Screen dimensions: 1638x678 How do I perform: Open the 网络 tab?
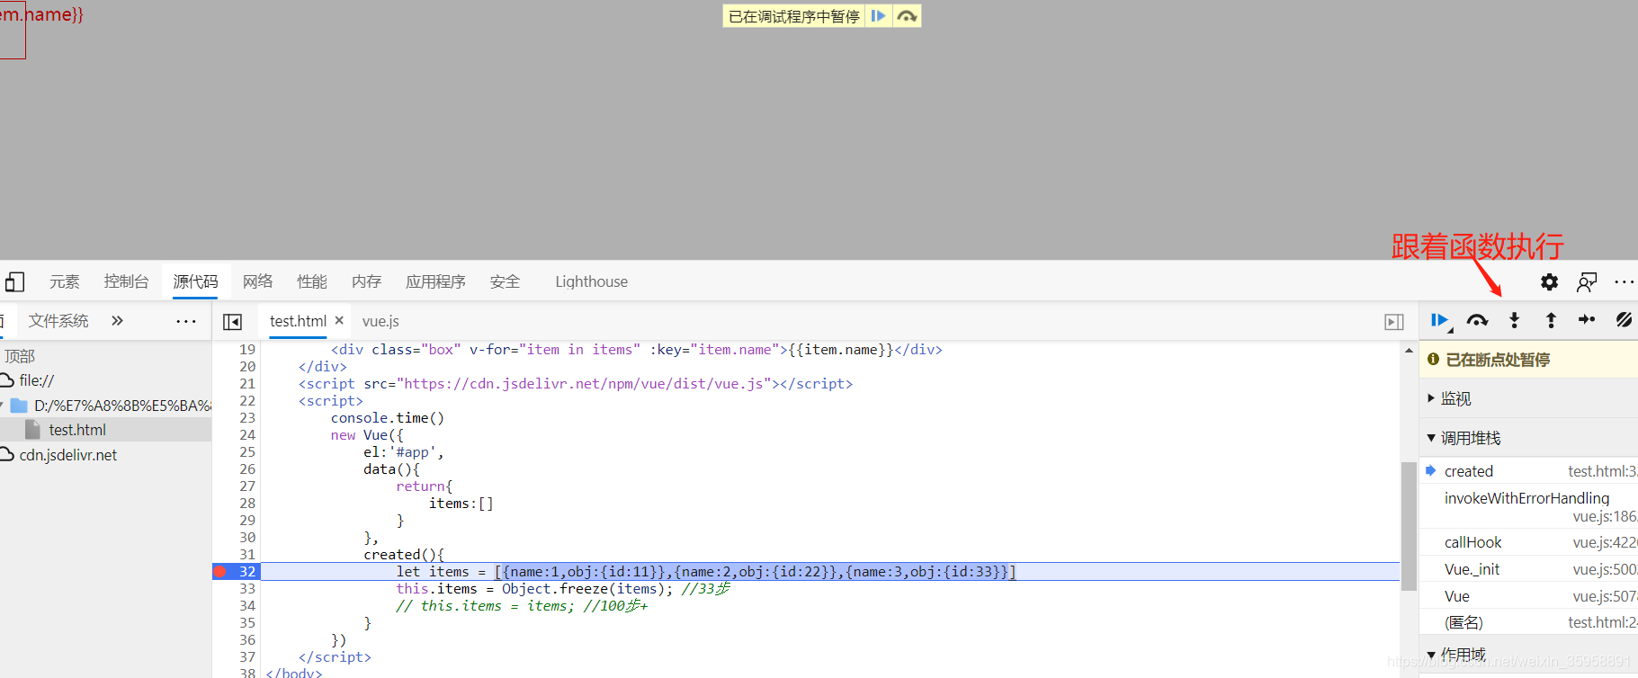[257, 282]
